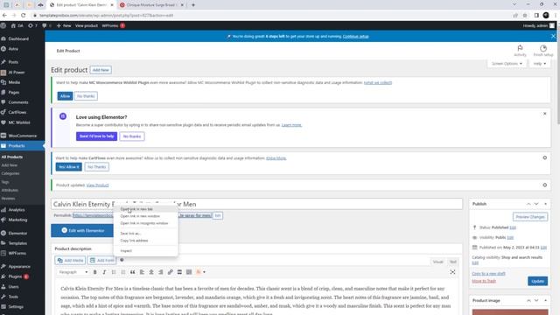Click the home site icon in admin bar

tap(13, 25)
